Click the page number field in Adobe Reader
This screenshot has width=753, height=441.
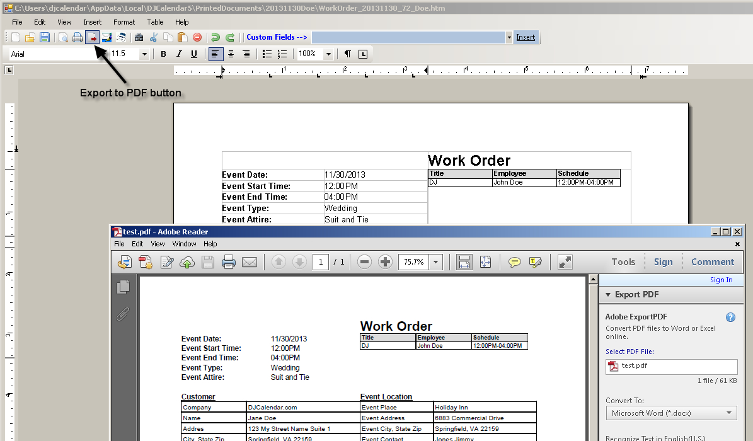[321, 262]
